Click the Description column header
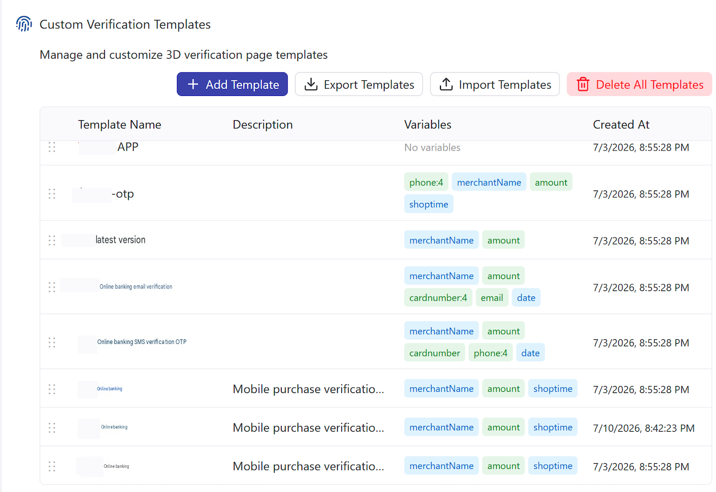This screenshot has height=492, width=716. pyautogui.click(x=262, y=125)
